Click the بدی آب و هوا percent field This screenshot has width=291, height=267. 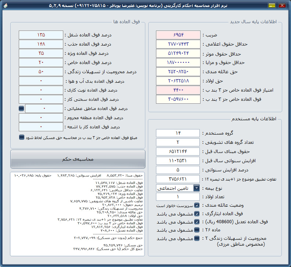tap(41, 81)
